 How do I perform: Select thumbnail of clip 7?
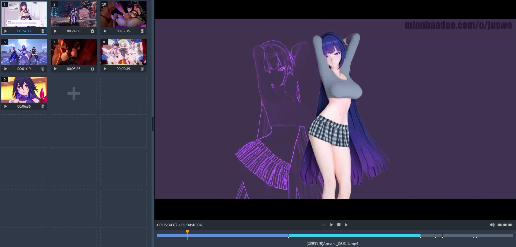pyautogui.click(x=74, y=52)
